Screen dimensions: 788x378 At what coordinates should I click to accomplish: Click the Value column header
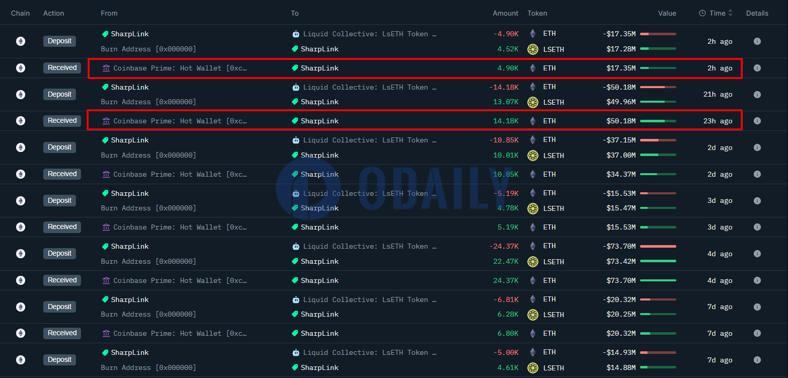tap(667, 13)
